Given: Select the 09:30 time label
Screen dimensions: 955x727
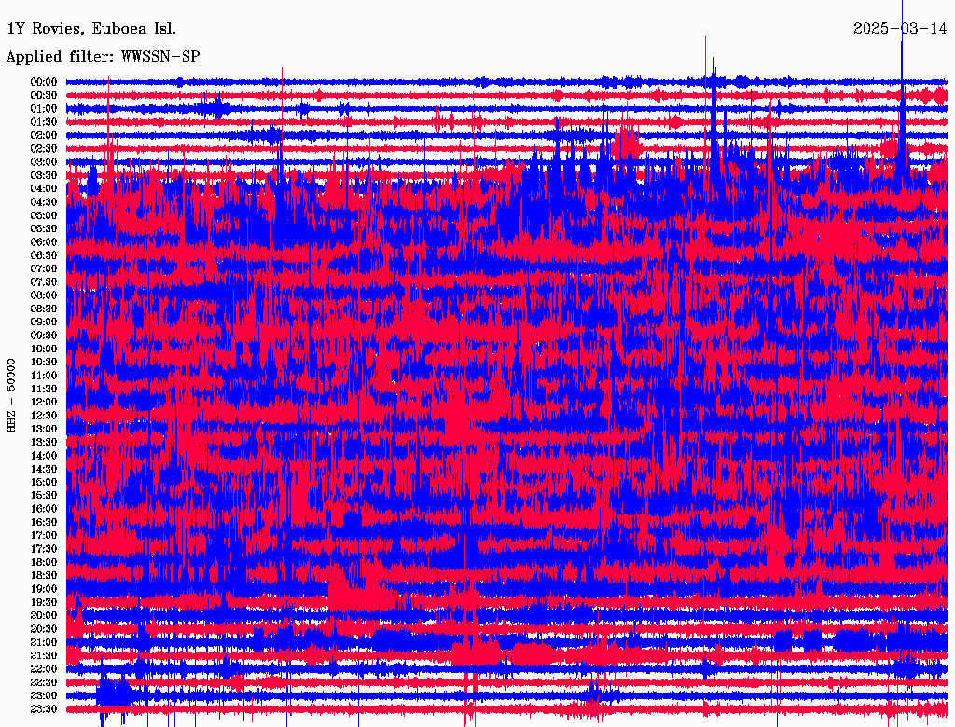Looking at the screenshot, I should [43, 336].
